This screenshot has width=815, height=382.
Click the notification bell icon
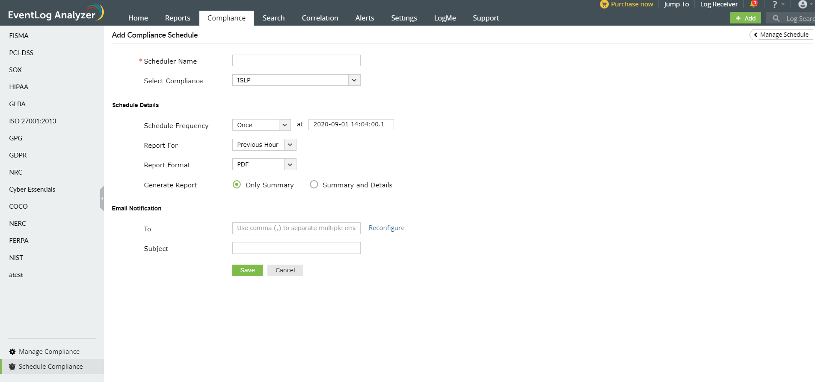pyautogui.click(x=753, y=4)
